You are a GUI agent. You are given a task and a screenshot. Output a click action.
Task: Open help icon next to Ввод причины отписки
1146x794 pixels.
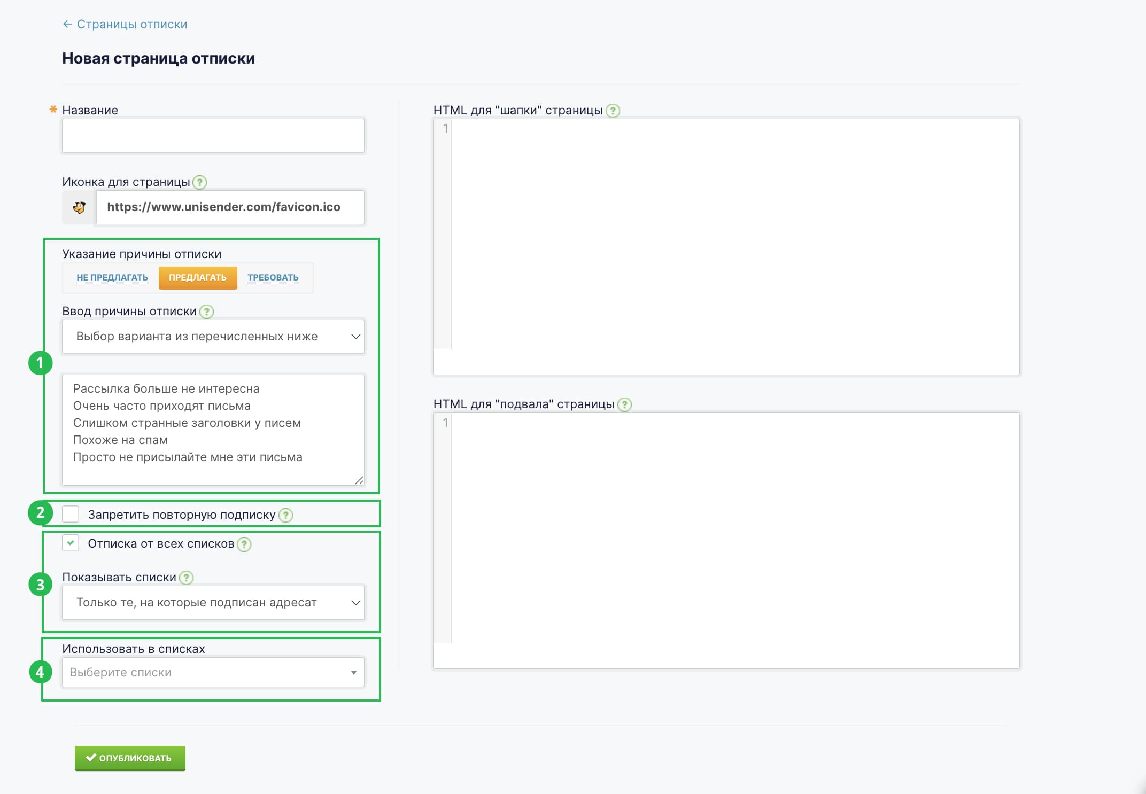click(207, 312)
